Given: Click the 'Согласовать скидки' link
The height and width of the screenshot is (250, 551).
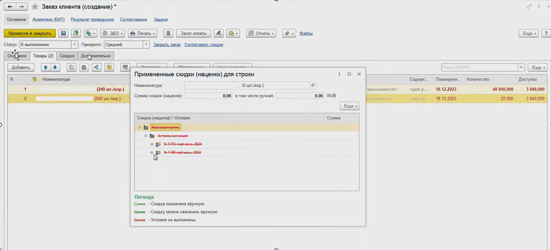Looking at the screenshot, I should tap(204, 45).
